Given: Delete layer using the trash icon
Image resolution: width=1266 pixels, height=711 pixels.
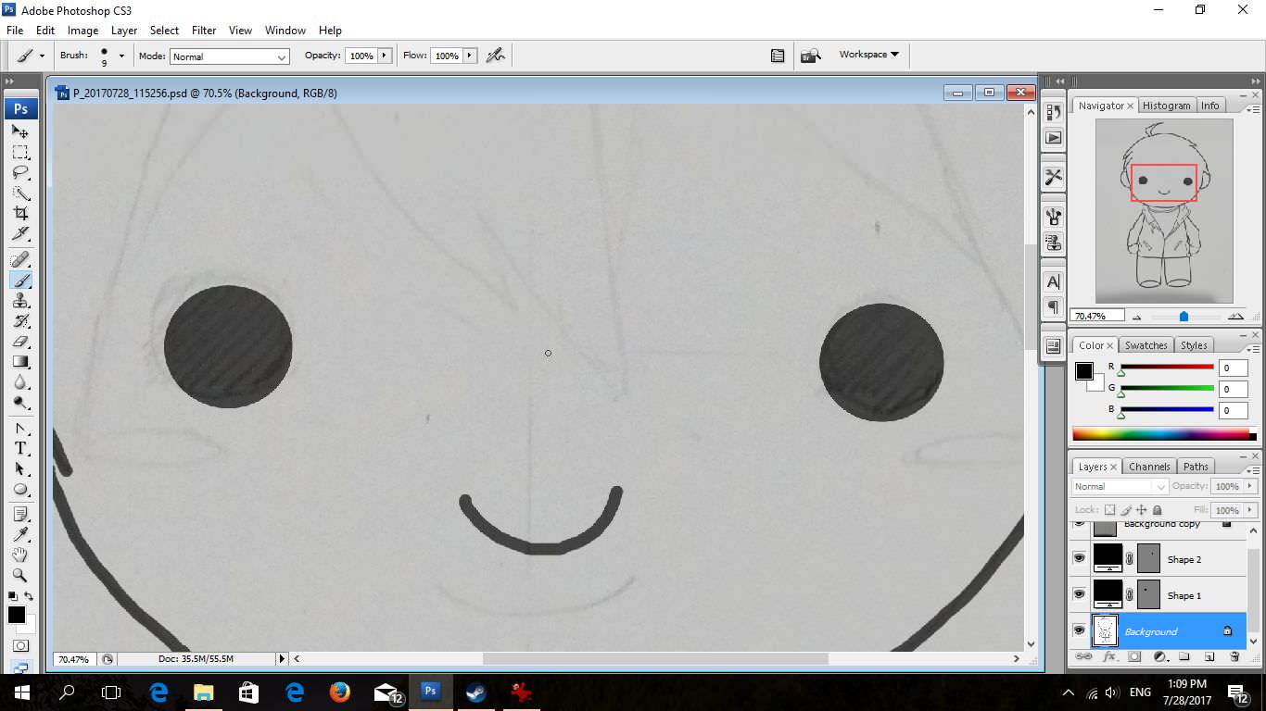Looking at the screenshot, I should click(x=1234, y=656).
